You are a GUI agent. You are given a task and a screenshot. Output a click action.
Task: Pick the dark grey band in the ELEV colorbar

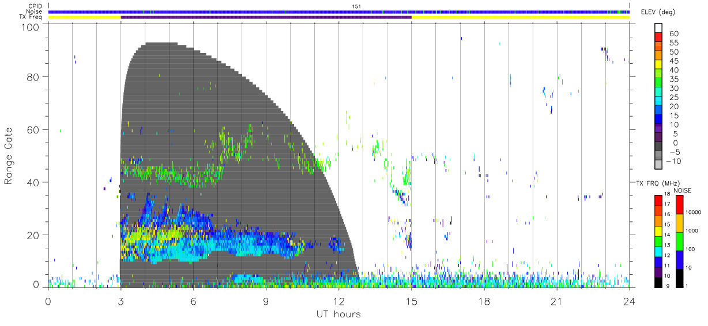[x=658, y=147]
